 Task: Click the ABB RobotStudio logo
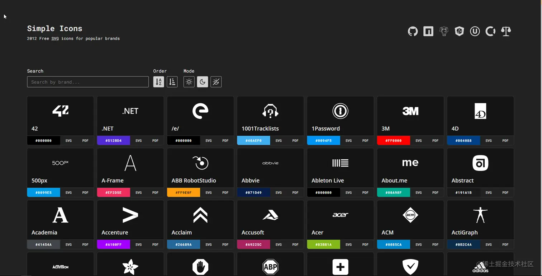point(200,163)
